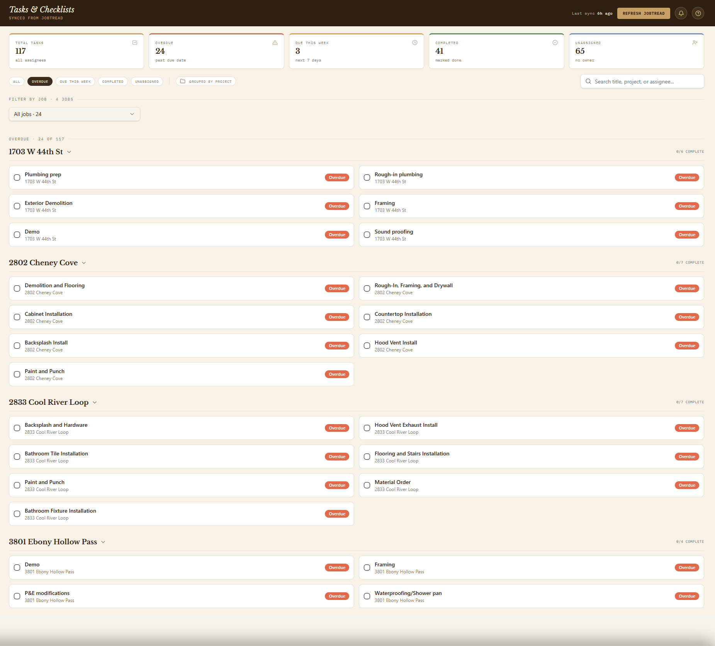This screenshot has width=715, height=646.
Task: Open the notifications bell icon
Action: pyautogui.click(x=681, y=13)
